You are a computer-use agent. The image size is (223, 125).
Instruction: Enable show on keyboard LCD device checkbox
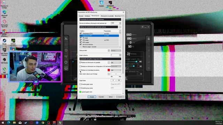coord(80,66)
